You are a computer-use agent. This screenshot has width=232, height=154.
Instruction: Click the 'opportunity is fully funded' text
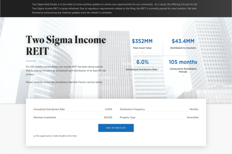(x=56, y=136)
